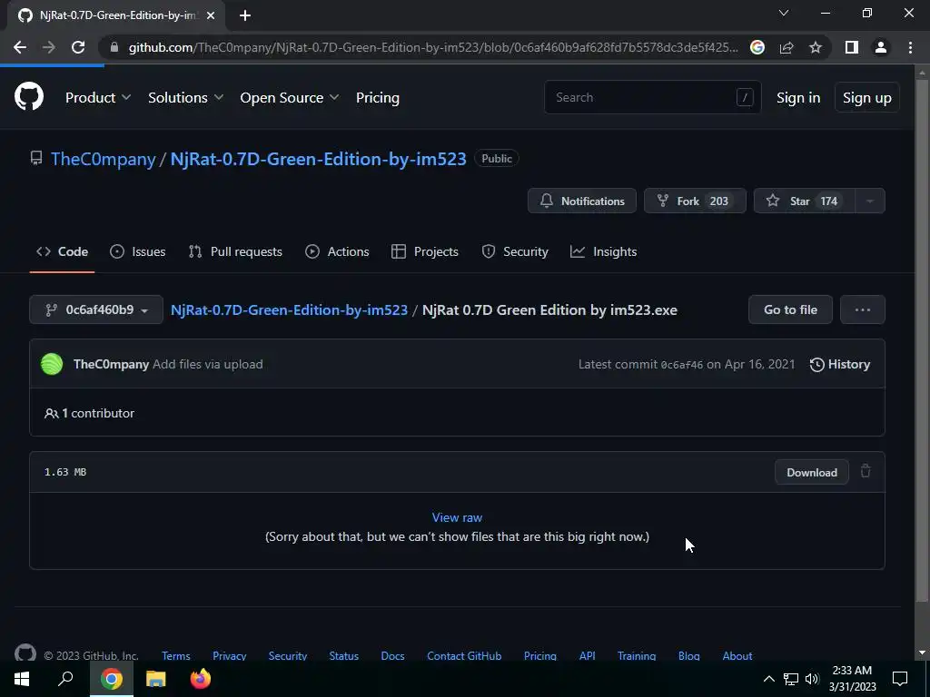Screen dimensions: 930x697
Task: Open branch selector 0c6af460b9
Action: [x=96, y=309]
